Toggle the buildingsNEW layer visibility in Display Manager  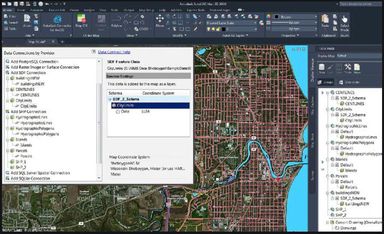tap(332, 193)
